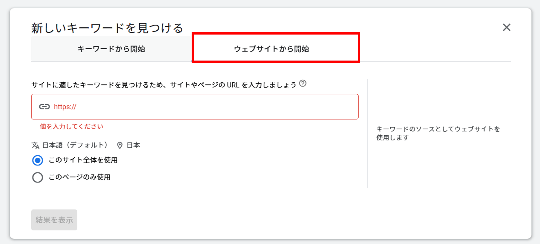Click the 値を入力してください error message
Image resolution: width=540 pixels, height=244 pixels.
pyautogui.click(x=72, y=126)
